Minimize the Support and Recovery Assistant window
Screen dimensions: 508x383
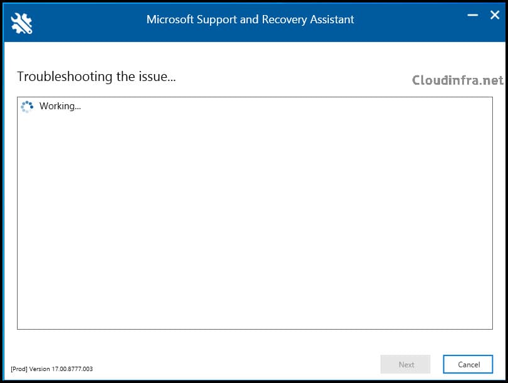point(473,15)
